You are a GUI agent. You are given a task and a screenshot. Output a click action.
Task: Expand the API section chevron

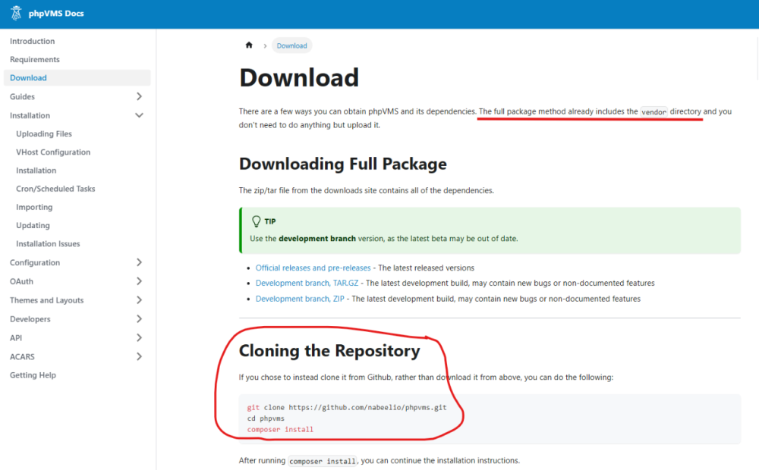pyautogui.click(x=139, y=337)
